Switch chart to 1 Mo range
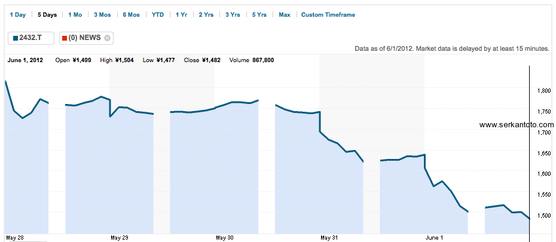556x242 pixels. [75, 15]
